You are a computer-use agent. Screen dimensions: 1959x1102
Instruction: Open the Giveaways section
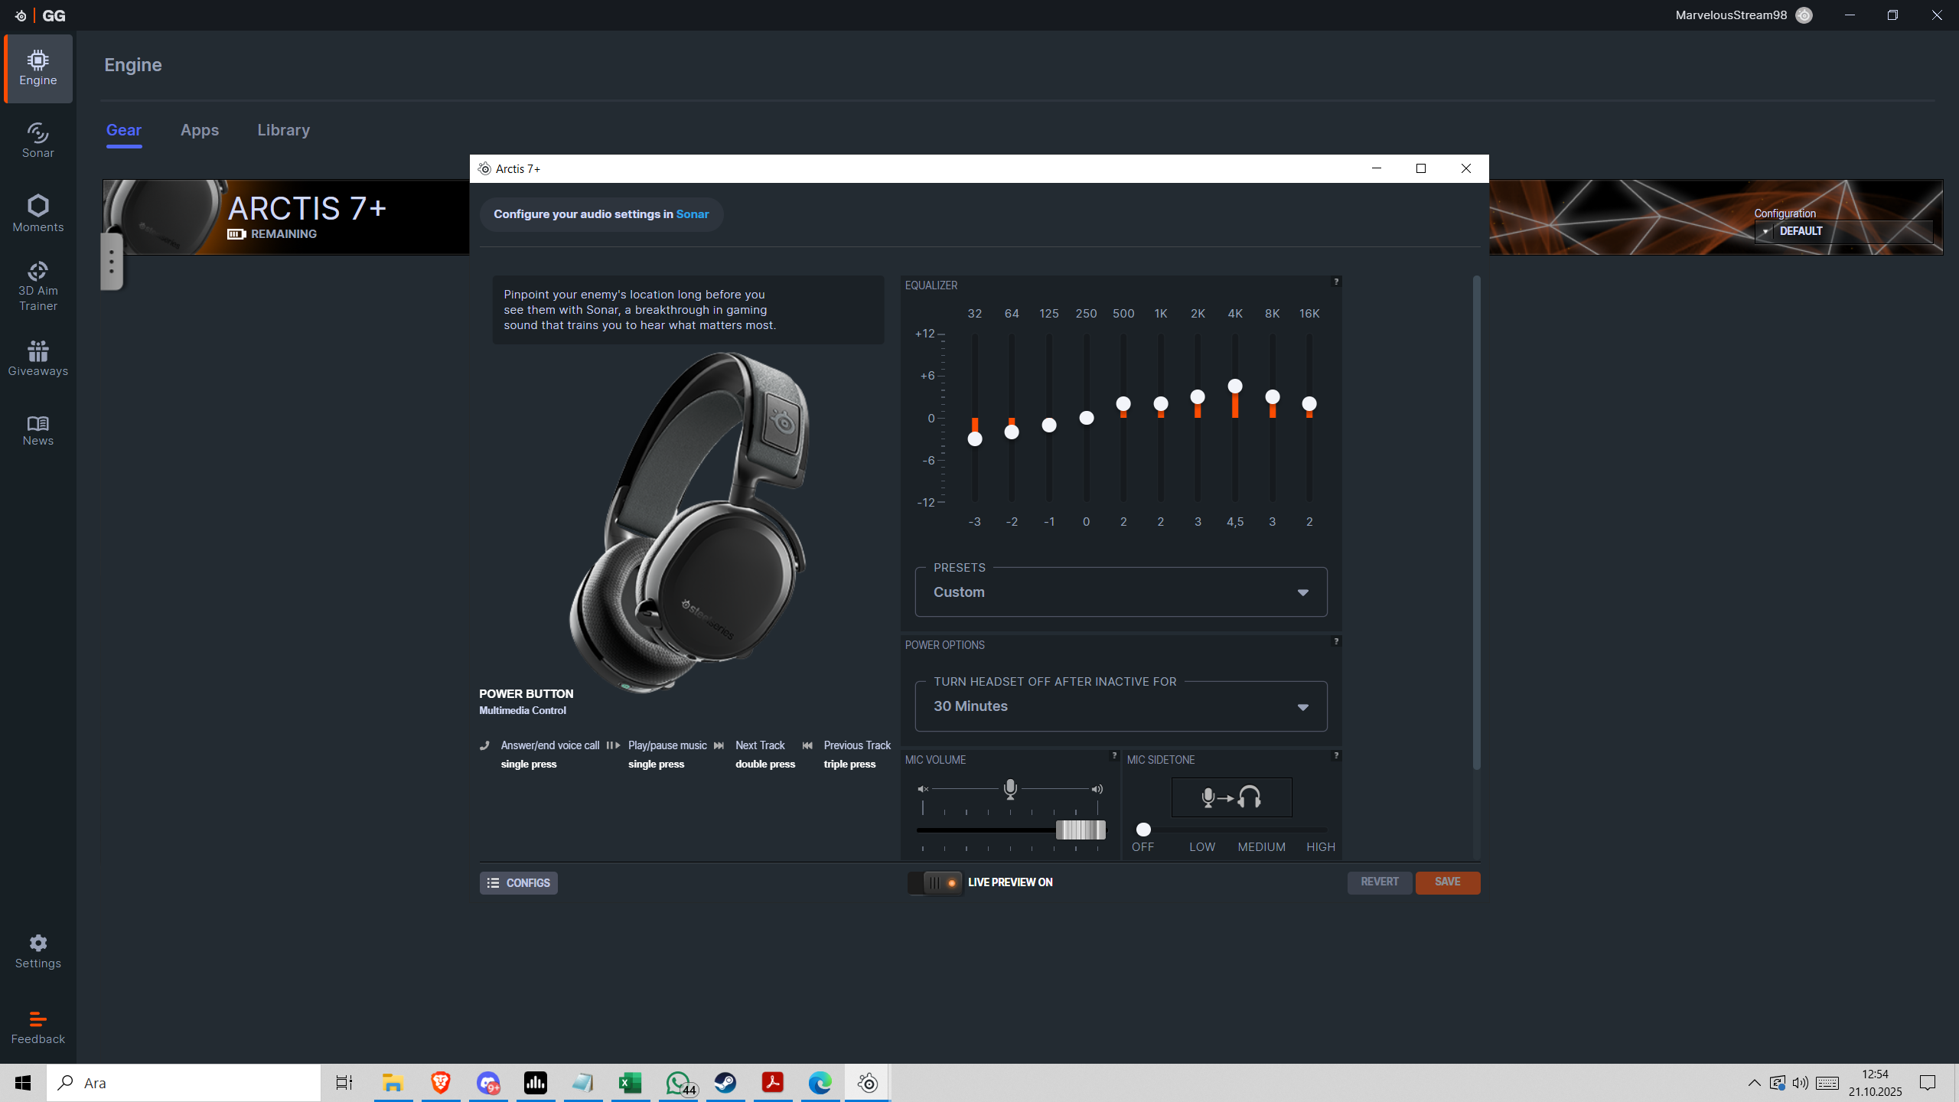click(38, 358)
